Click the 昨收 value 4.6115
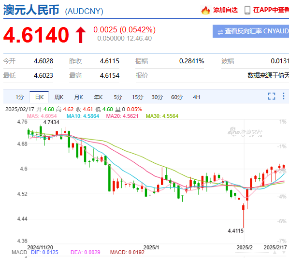Viewport: 289px width, 258px height. click(110, 61)
